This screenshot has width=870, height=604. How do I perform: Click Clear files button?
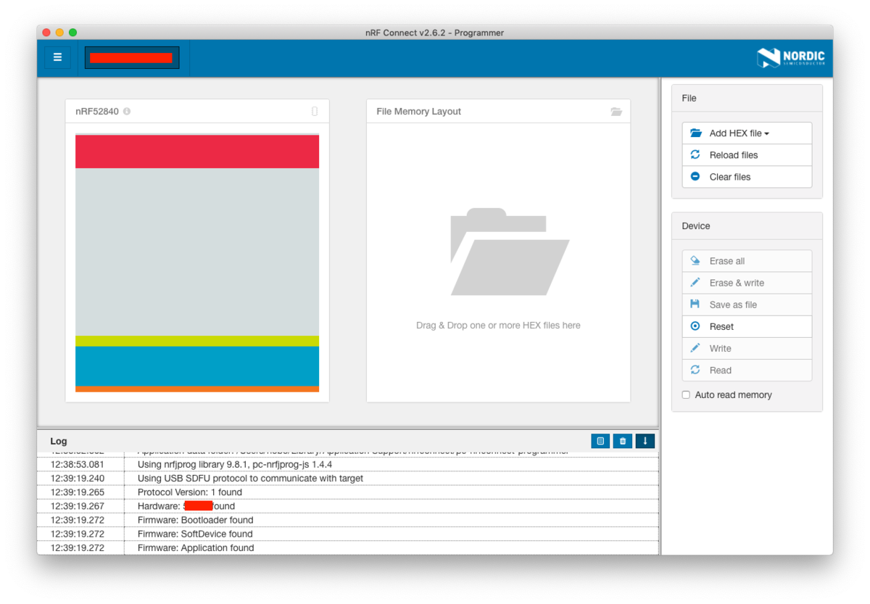click(747, 177)
